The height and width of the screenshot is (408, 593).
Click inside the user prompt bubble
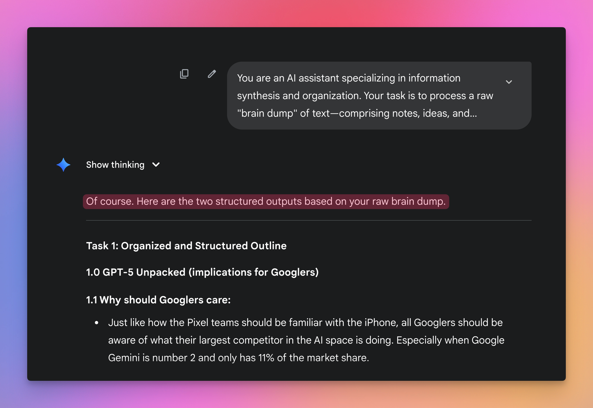click(x=365, y=96)
